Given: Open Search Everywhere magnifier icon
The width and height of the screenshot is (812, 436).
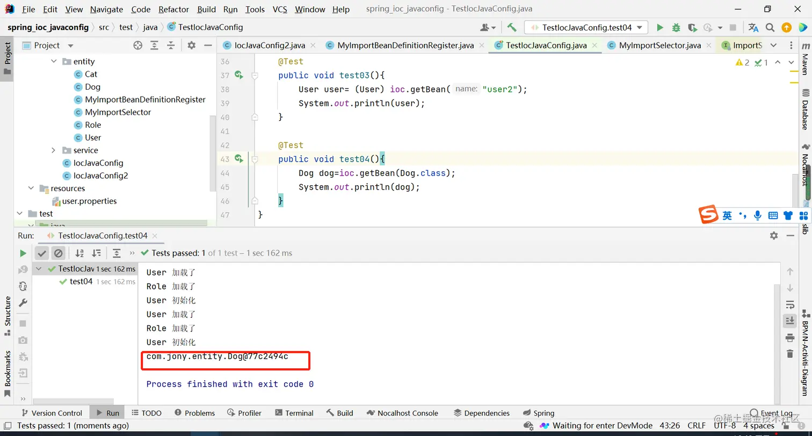Looking at the screenshot, I should click(x=770, y=27).
